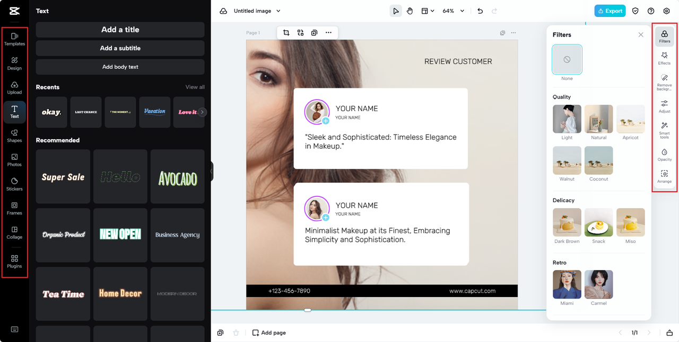The image size is (679, 342).
Task: Open the Frames sidebar panel
Action: (14, 209)
